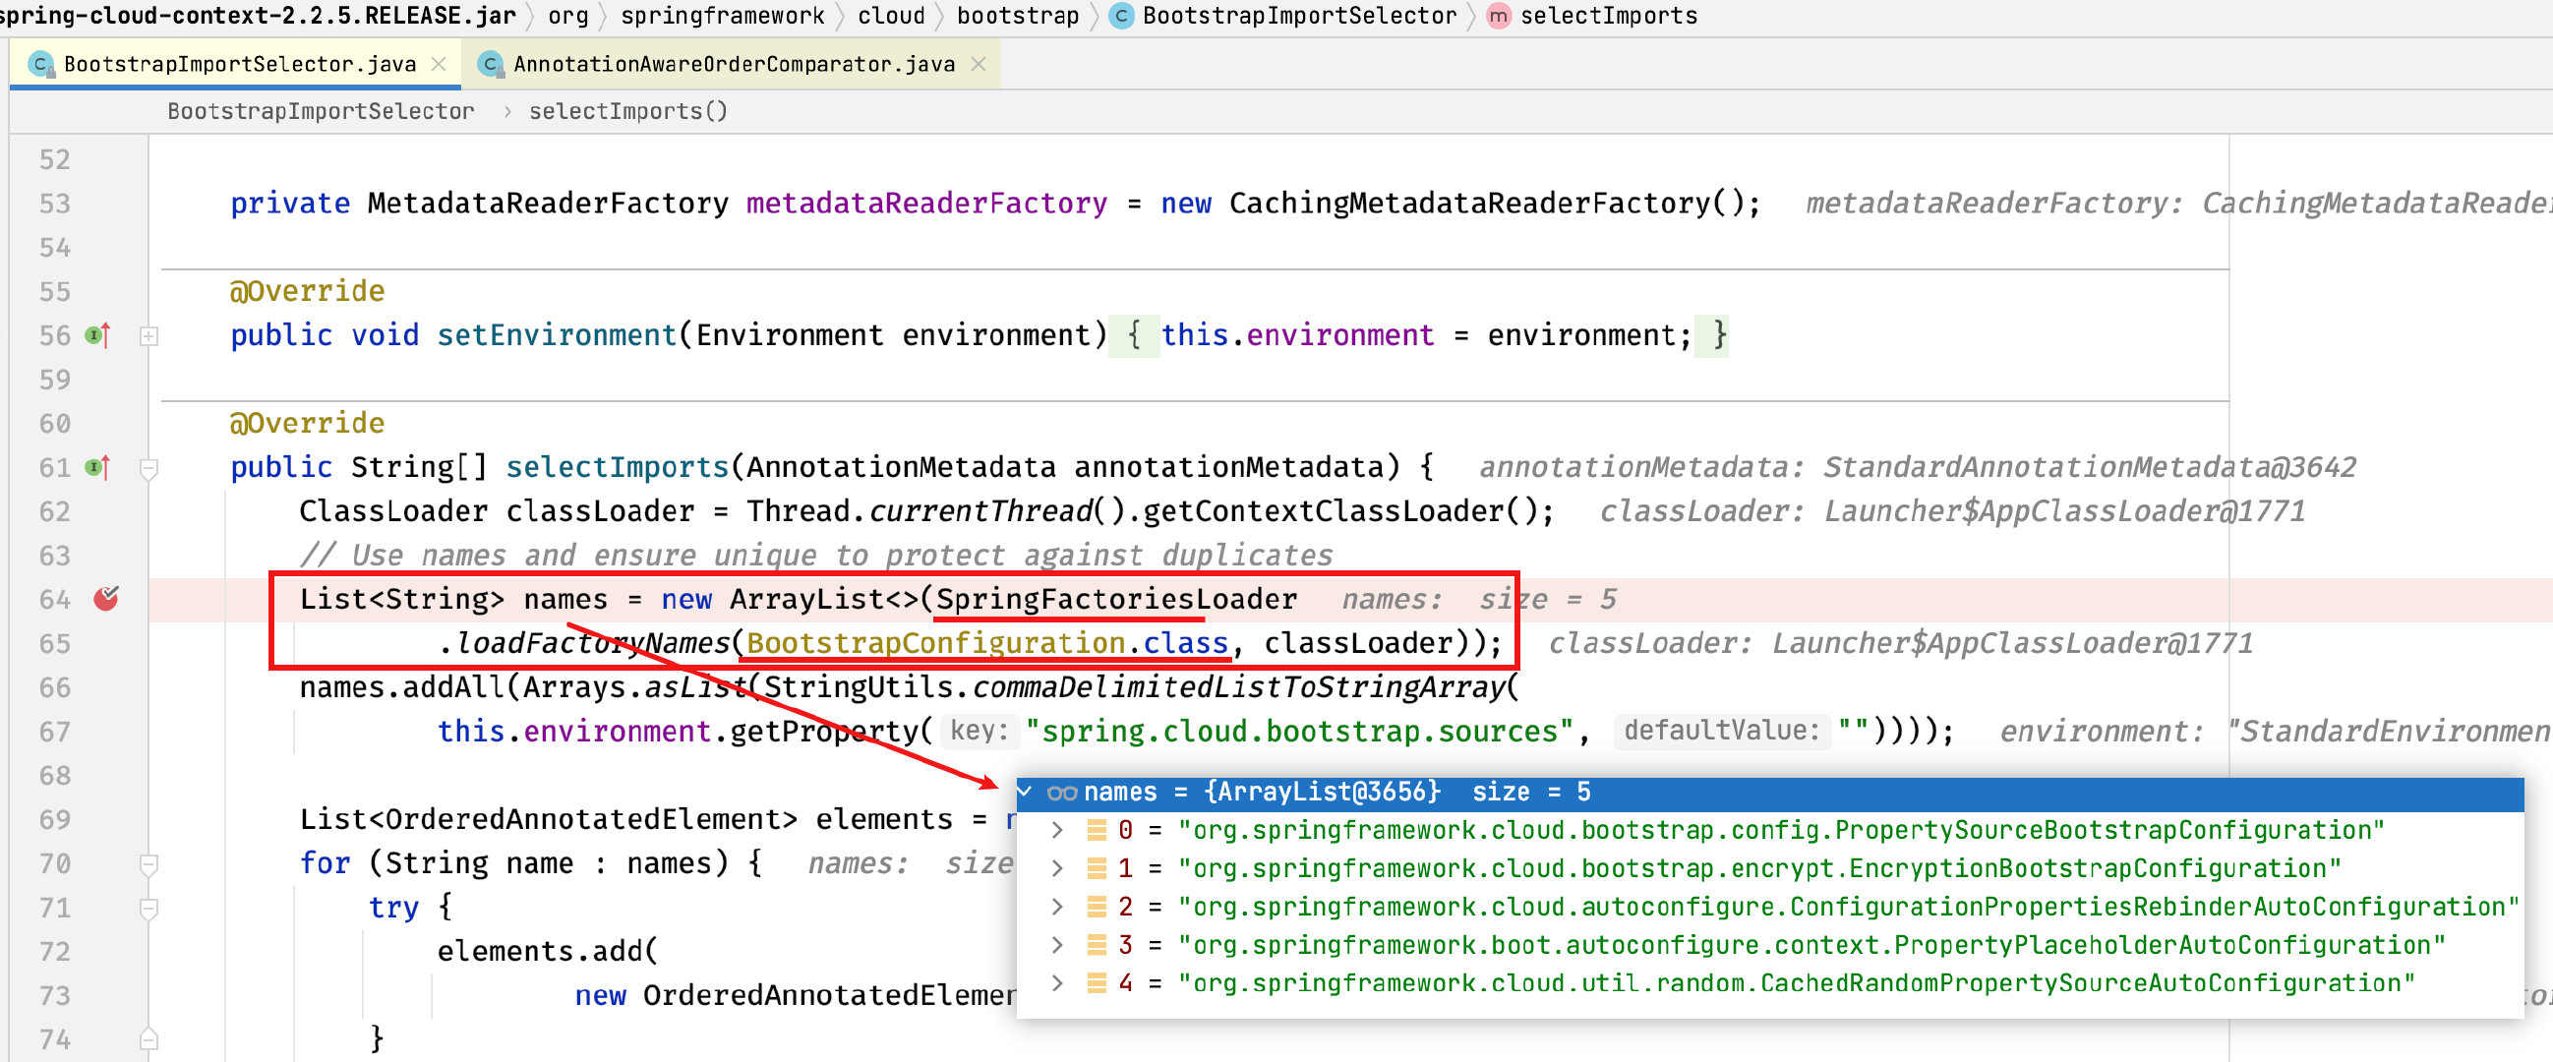Expand folded setEnvironment method on line 56
The height and width of the screenshot is (1062, 2553).
click(148, 336)
